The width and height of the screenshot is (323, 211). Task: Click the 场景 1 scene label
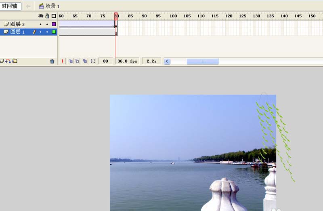click(52, 6)
